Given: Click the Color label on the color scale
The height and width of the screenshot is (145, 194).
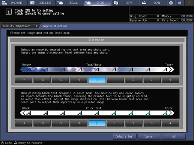Looking at the screenshot, I should (x=169, y=108).
